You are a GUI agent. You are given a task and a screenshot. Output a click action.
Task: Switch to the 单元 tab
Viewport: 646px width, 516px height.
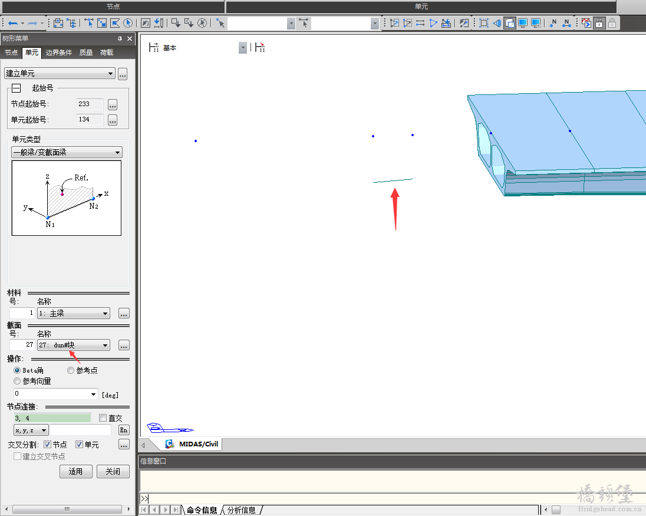(x=32, y=52)
